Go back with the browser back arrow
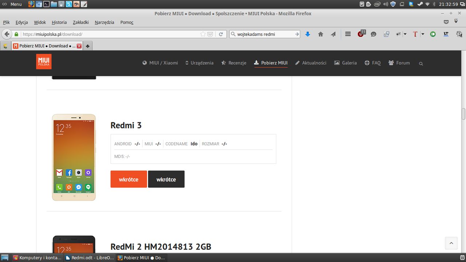 [7, 34]
